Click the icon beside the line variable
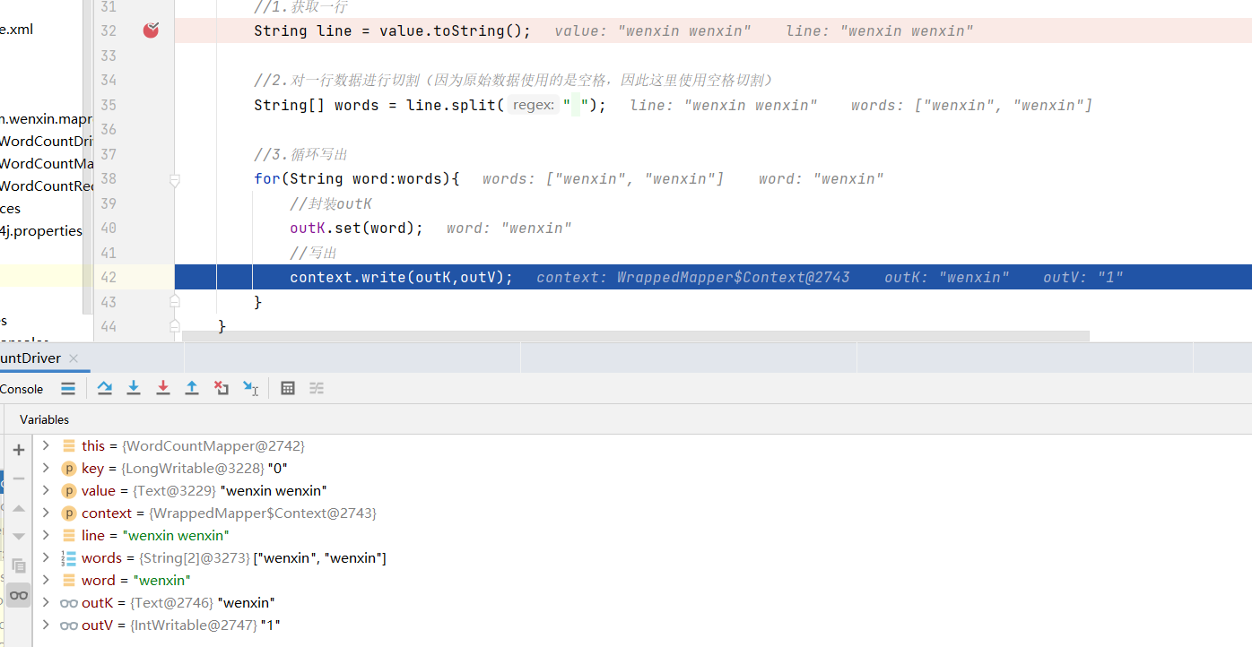 point(69,536)
